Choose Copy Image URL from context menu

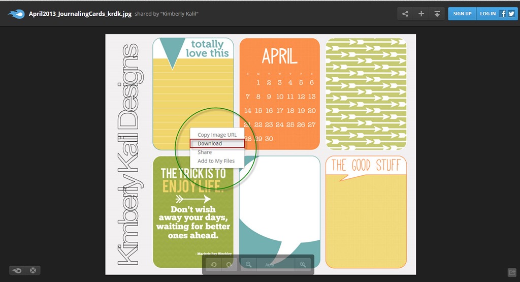pos(217,135)
